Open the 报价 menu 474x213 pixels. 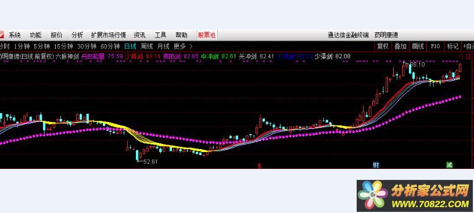click(56, 35)
